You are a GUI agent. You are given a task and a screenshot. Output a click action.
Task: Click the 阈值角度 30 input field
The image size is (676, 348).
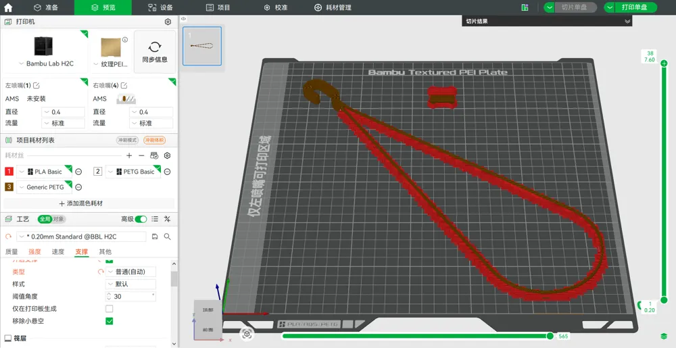coord(131,297)
